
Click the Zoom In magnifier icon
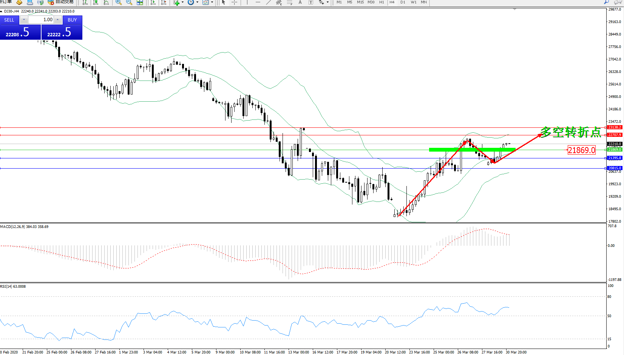(119, 2)
